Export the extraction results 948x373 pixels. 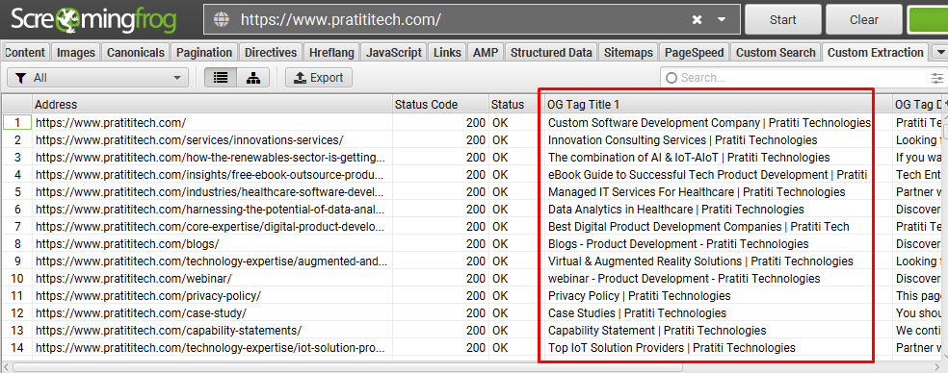pyautogui.click(x=319, y=78)
